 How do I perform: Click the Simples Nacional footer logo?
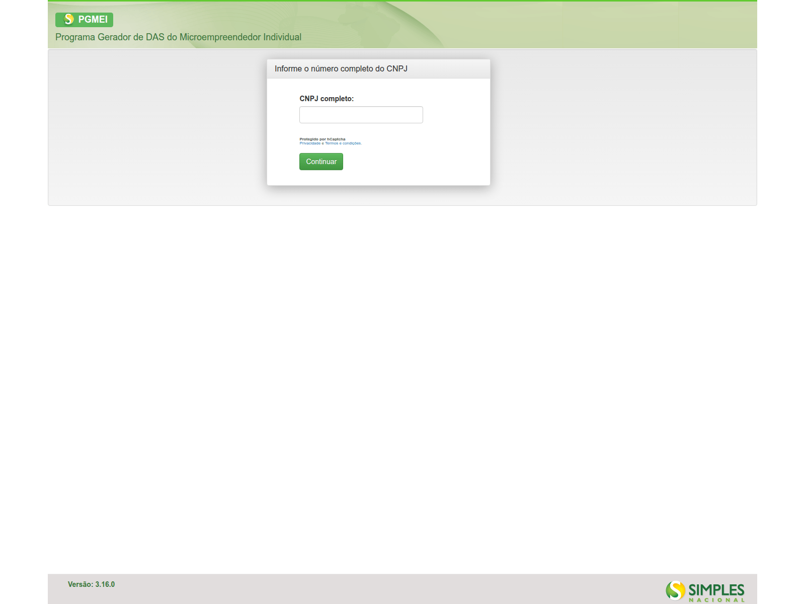pos(705,591)
